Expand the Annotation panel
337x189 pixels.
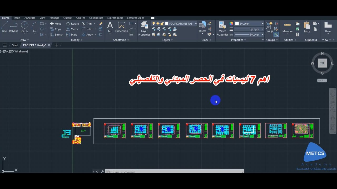(x=121, y=40)
